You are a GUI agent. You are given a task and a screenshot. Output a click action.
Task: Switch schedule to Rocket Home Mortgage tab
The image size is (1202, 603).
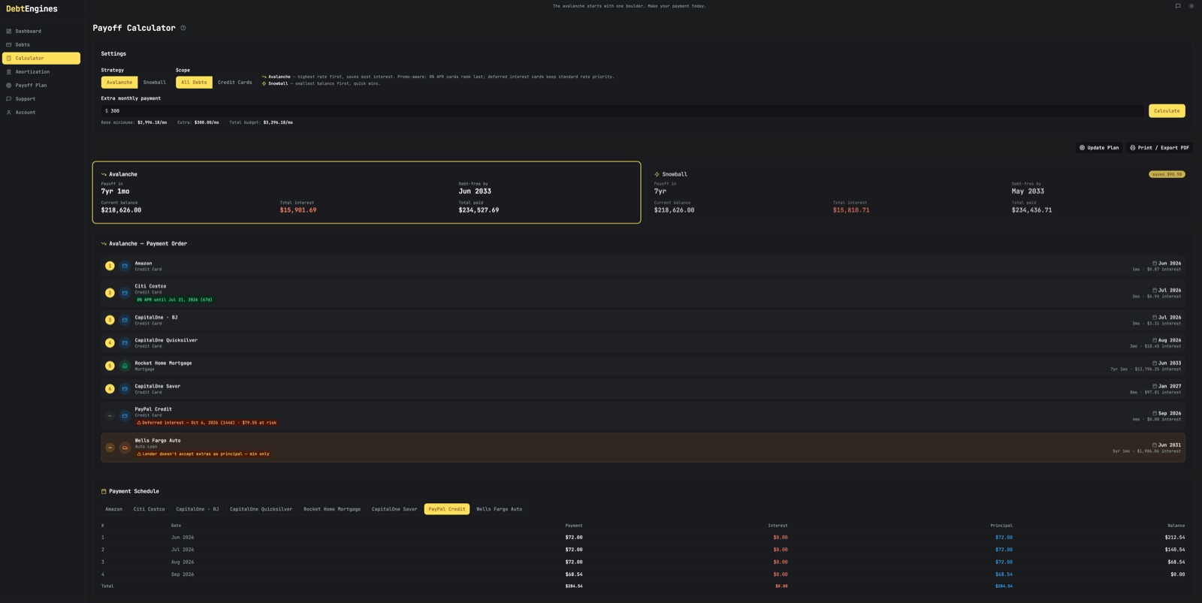(x=331, y=509)
